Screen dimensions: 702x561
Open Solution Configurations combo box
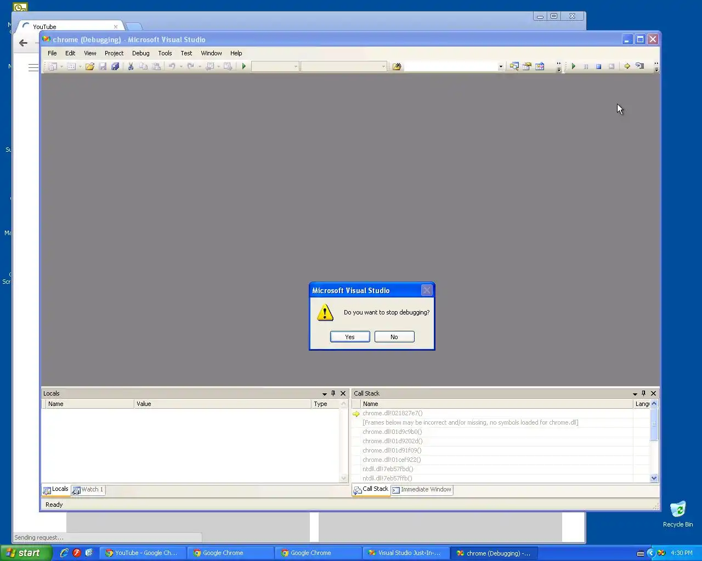point(275,66)
